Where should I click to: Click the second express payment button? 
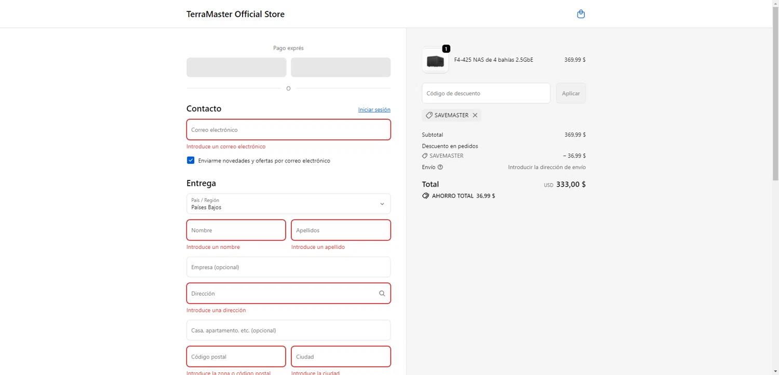[x=341, y=67]
